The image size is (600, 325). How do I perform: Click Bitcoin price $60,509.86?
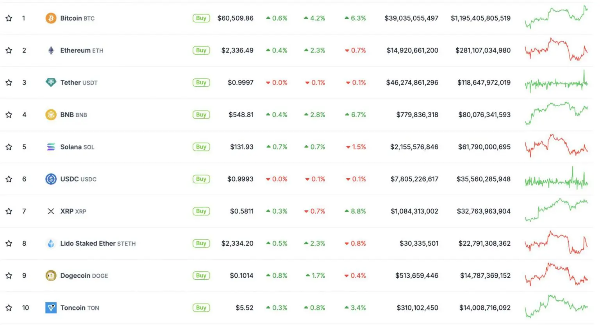coord(235,18)
